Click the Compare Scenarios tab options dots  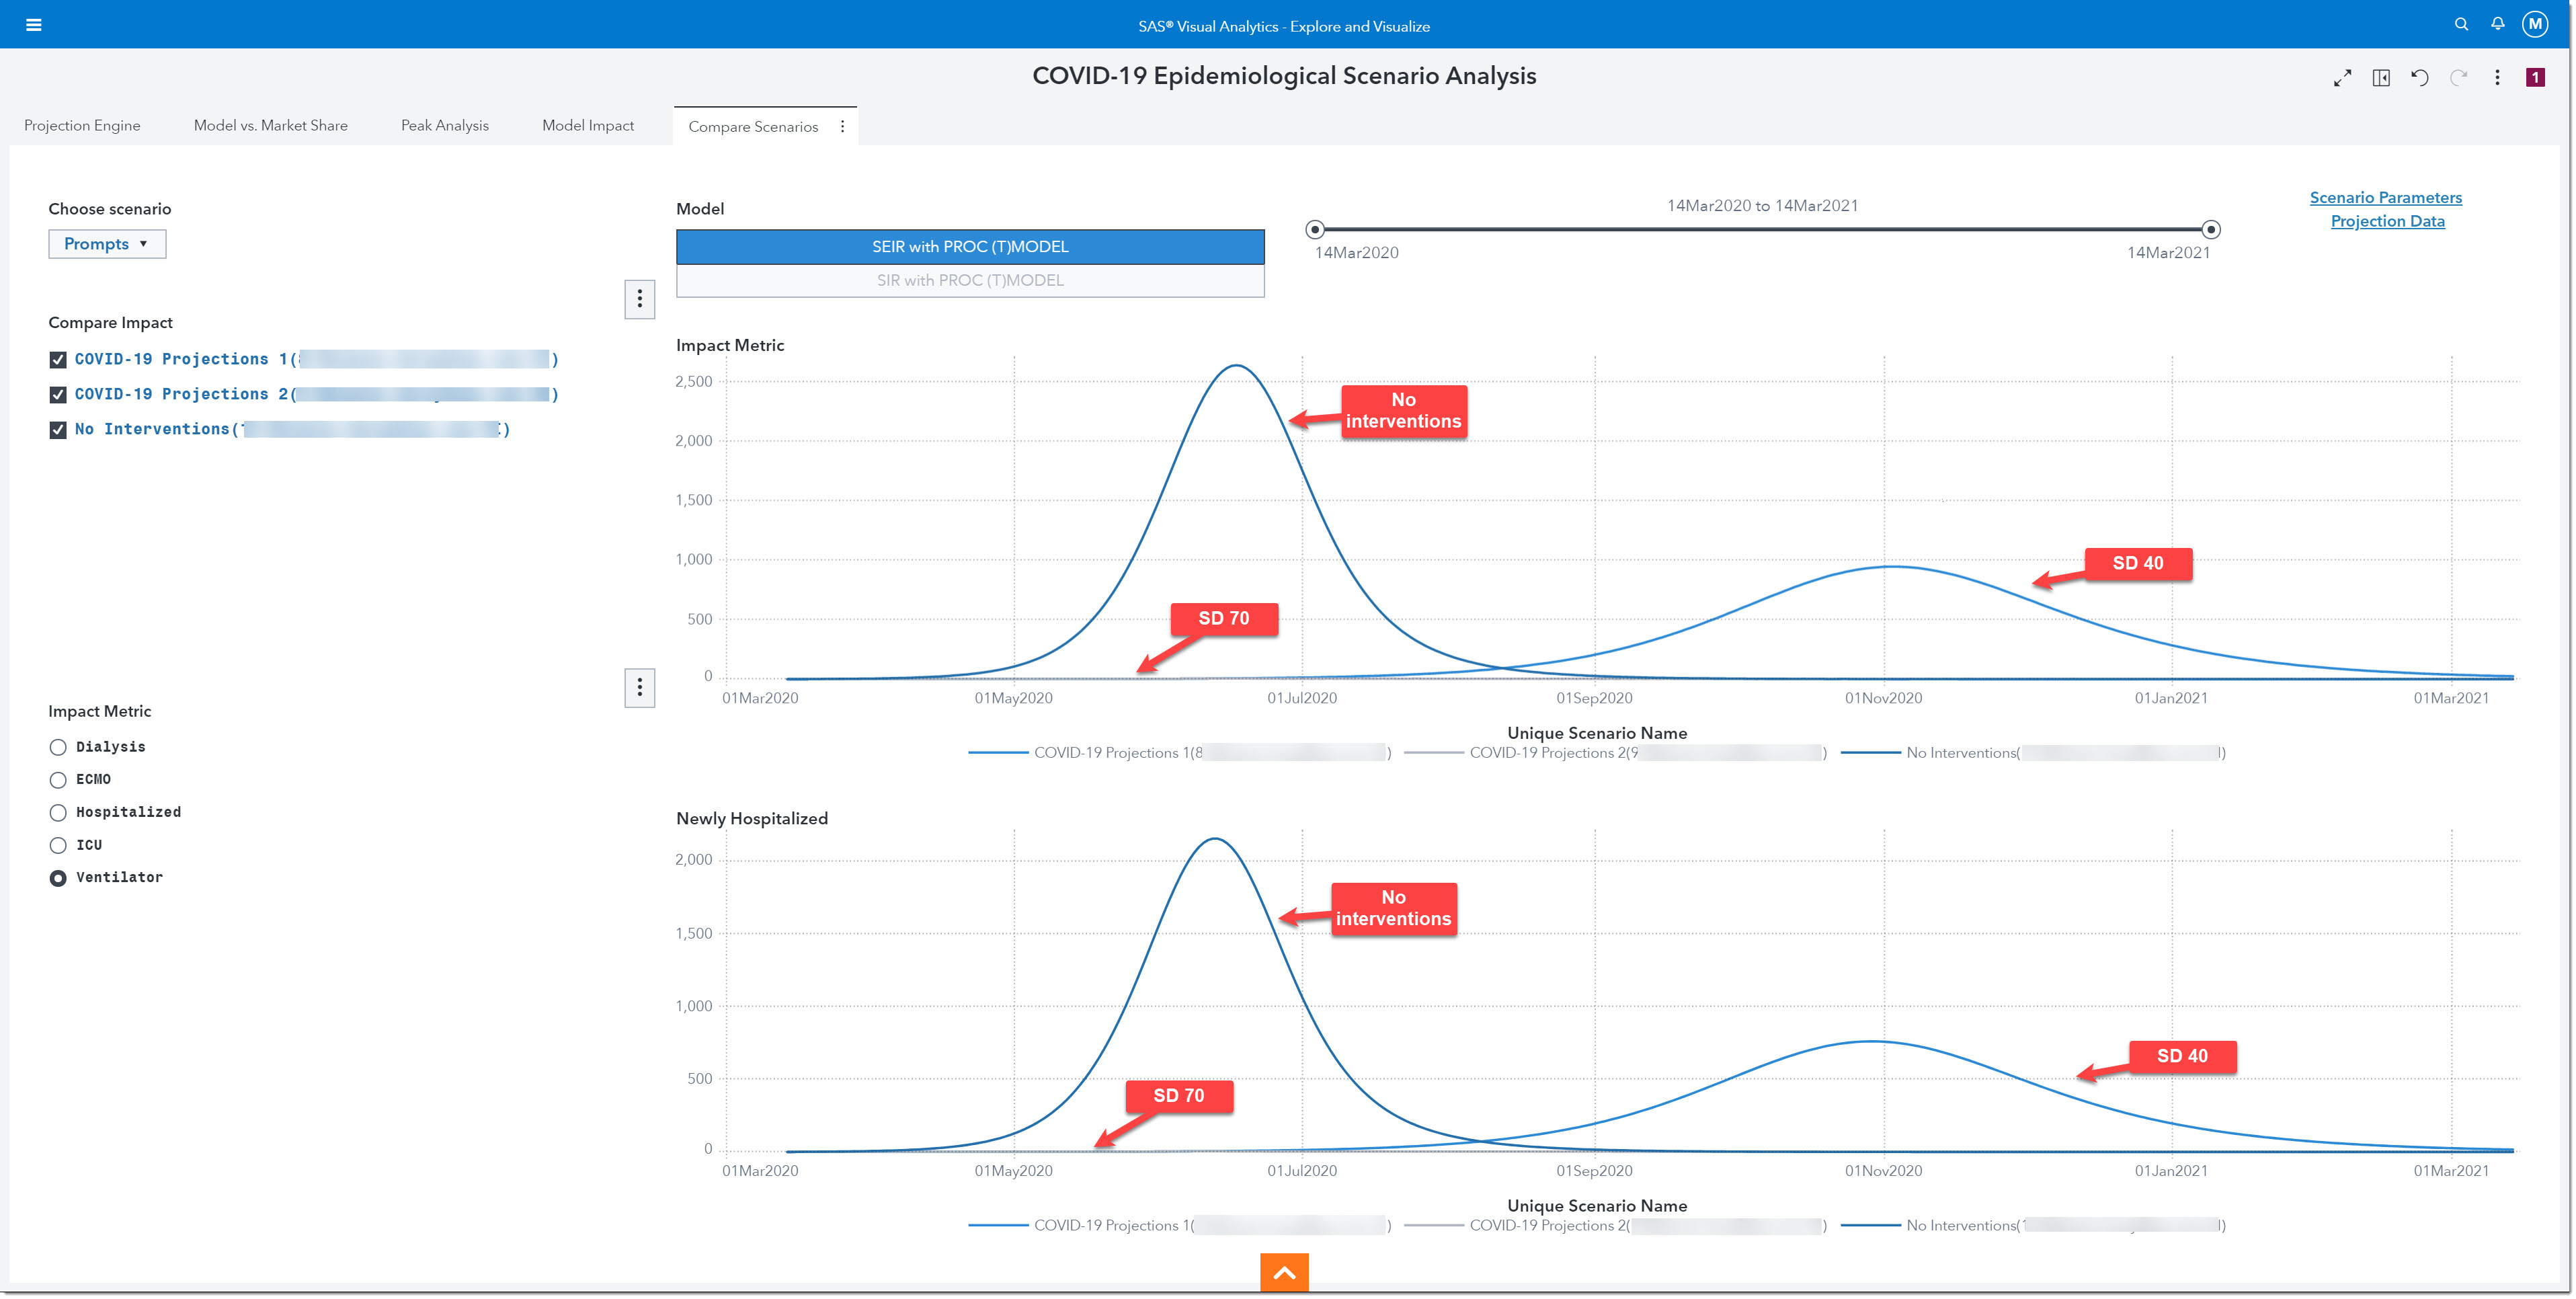[x=842, y=126]
